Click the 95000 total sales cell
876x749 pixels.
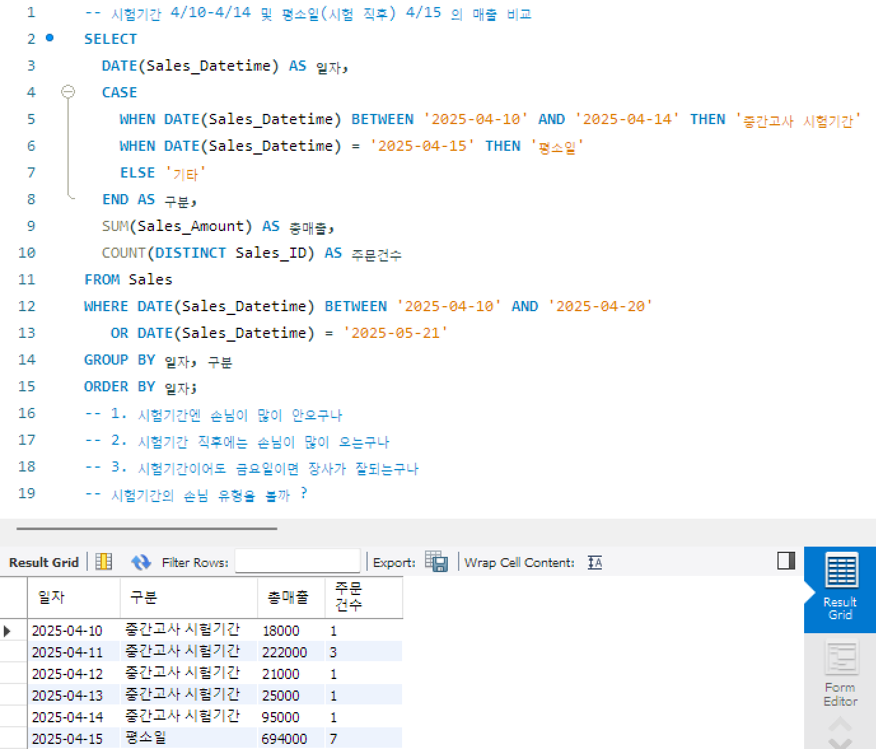[291, 717]
